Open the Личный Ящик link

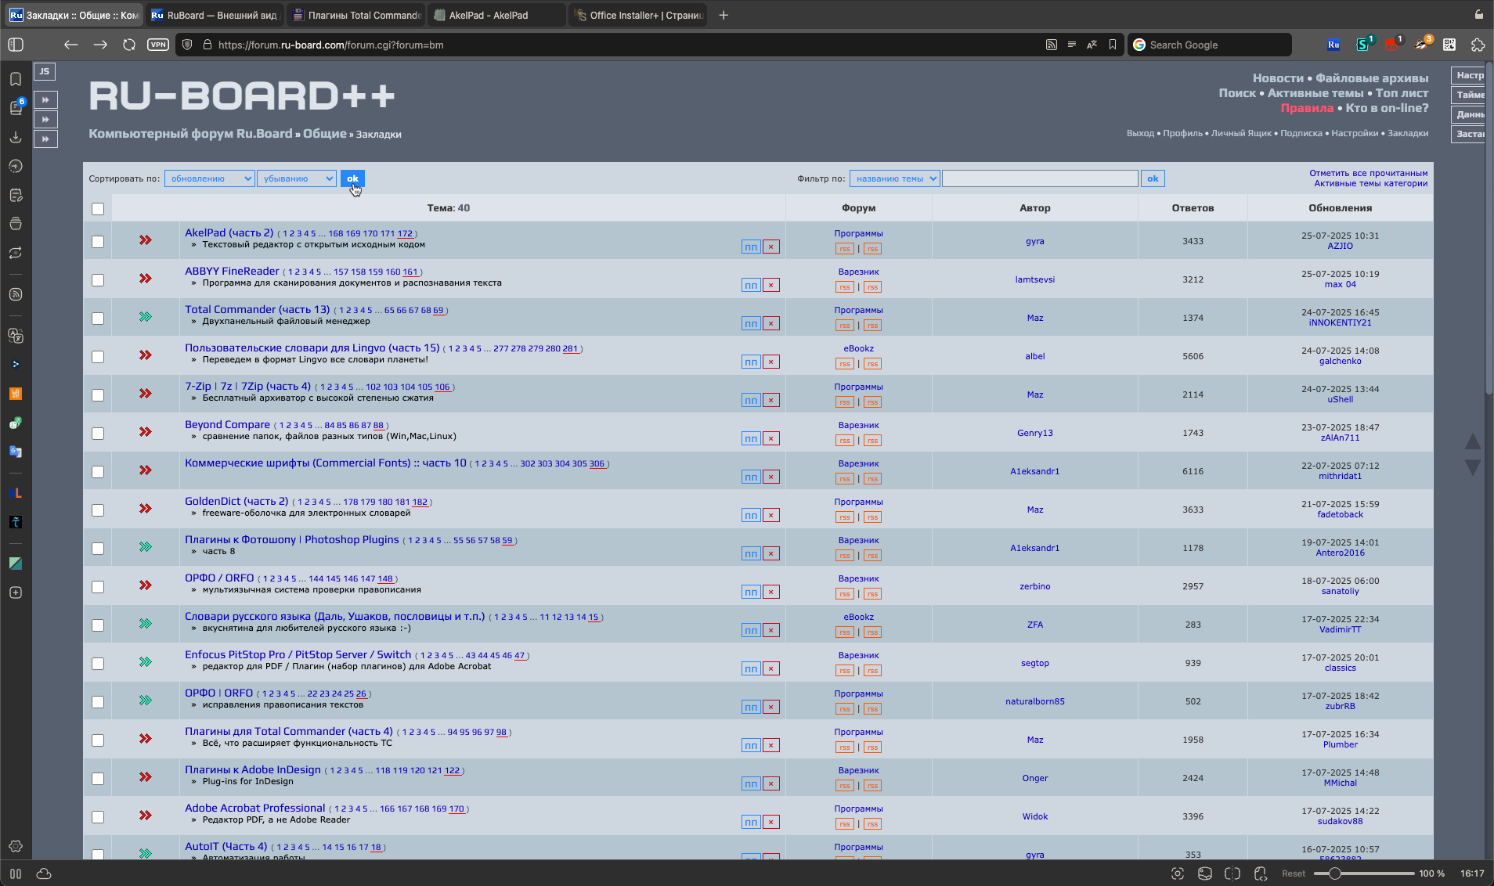coord(1241,133)
